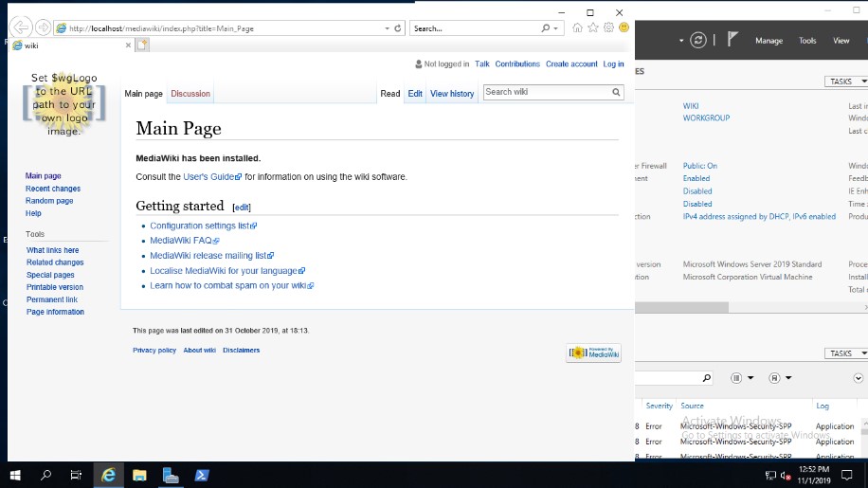Open the Talk link
Screen dimensions: 868x488
481,64
